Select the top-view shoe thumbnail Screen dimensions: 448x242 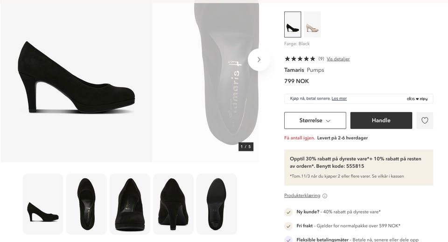(86, 204)
